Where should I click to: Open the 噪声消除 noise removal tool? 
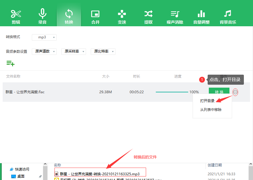click(175, 17)
